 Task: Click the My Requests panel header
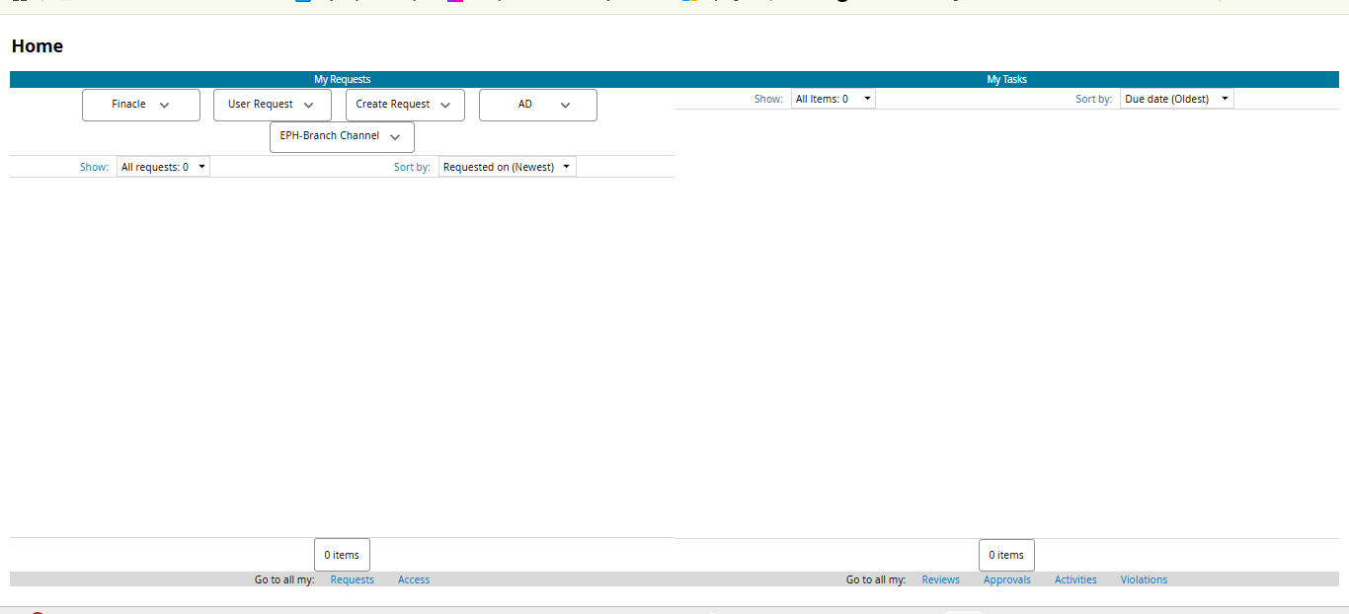click(342, 79)
